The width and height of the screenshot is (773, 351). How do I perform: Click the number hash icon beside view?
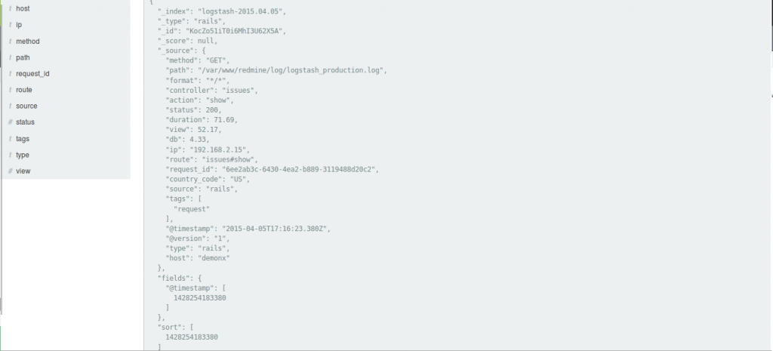pos(10,171)
